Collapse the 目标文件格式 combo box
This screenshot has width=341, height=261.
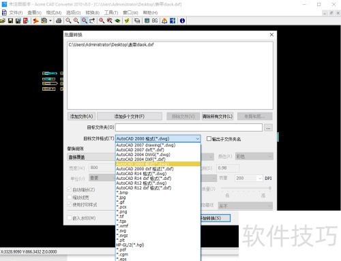197,138
